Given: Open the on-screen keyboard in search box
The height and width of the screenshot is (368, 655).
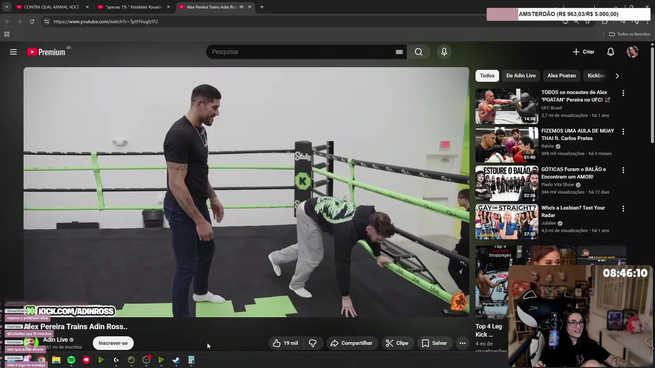Looking at the screenshot, I should [399, 52].
